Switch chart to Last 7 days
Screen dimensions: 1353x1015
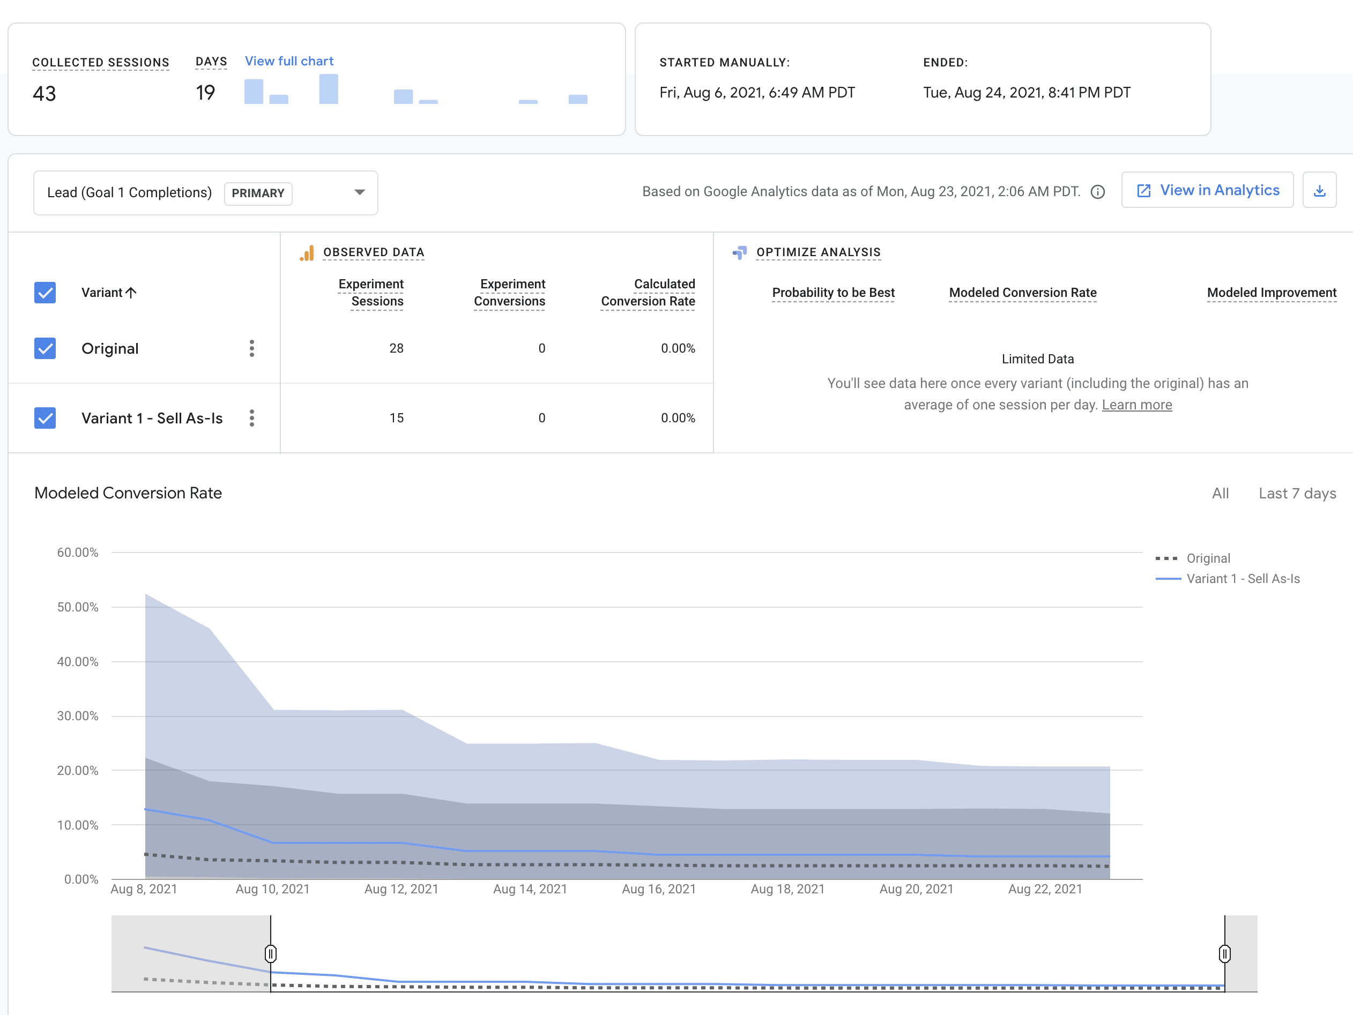(1297, 494)
